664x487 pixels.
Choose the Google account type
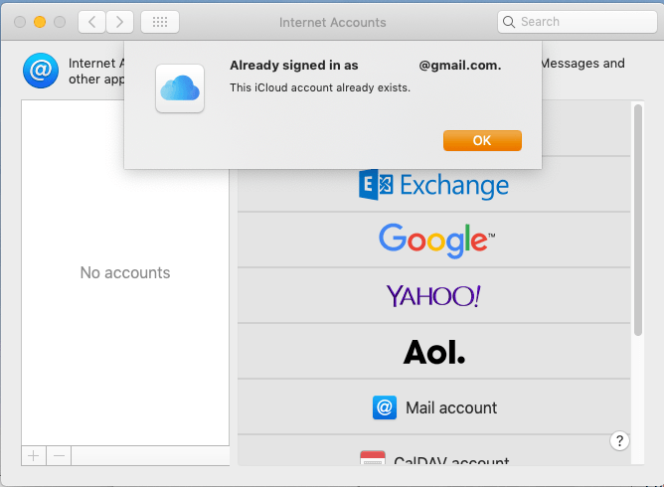[434, 241]
